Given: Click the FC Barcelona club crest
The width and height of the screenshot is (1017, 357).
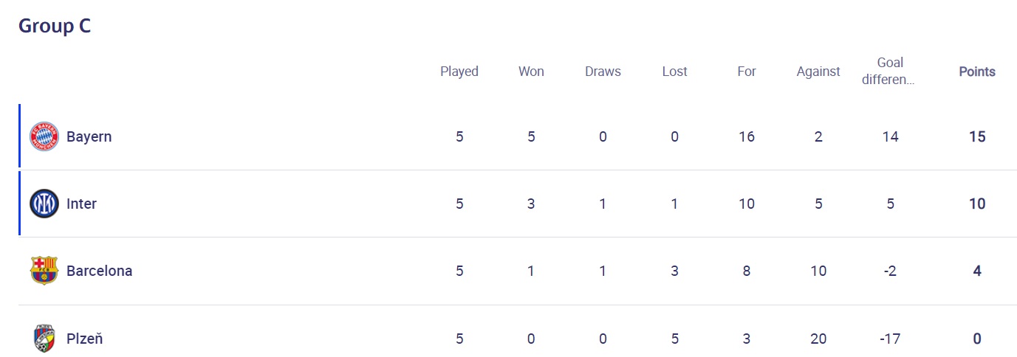Looking at the screenshot, I should (x=44, y=271).
